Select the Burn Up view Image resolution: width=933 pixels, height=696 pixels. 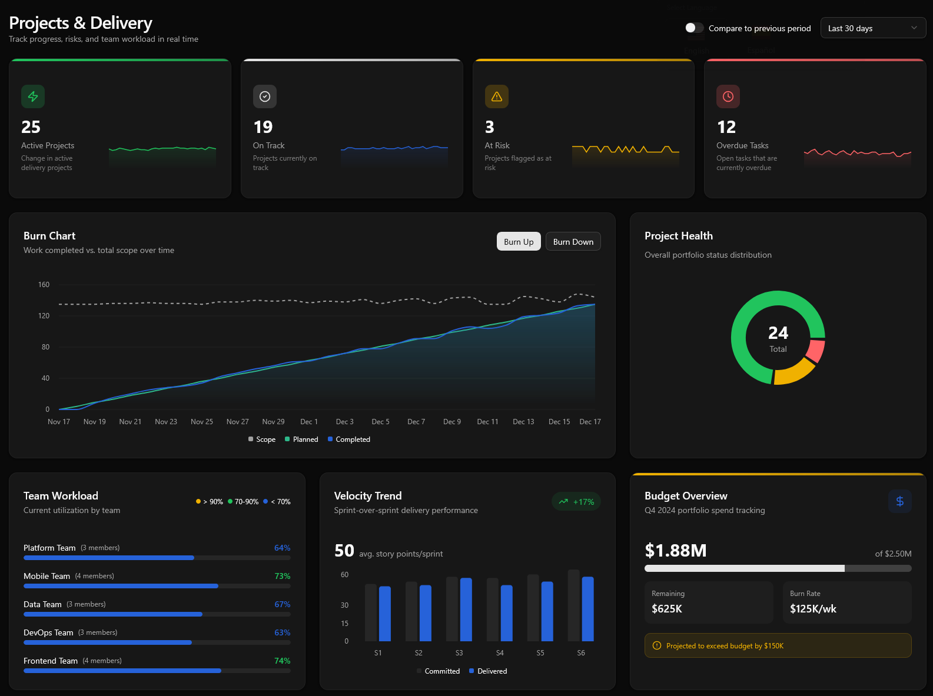coord(519,241)
